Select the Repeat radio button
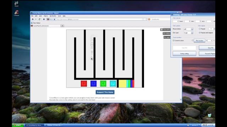The width and height of the screenshot is (227, 127). [x=200, y=29]
